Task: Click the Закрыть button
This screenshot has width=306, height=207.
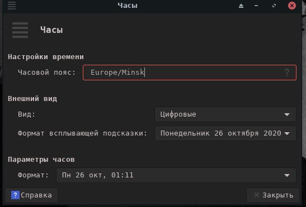Action: 273,195
